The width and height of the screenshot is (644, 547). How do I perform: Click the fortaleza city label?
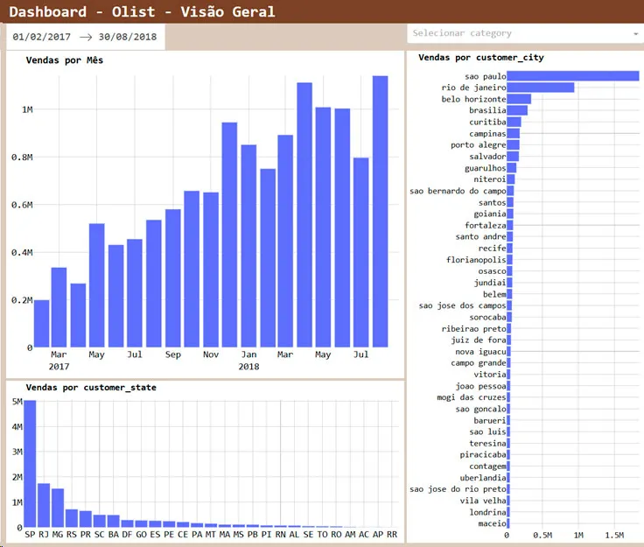[485, 226]
